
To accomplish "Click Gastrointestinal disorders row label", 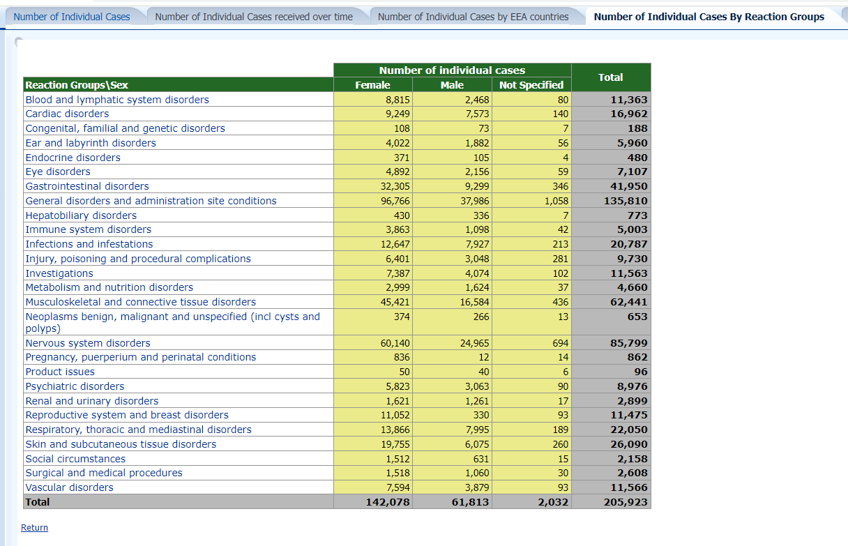I will tap(87, 186).
